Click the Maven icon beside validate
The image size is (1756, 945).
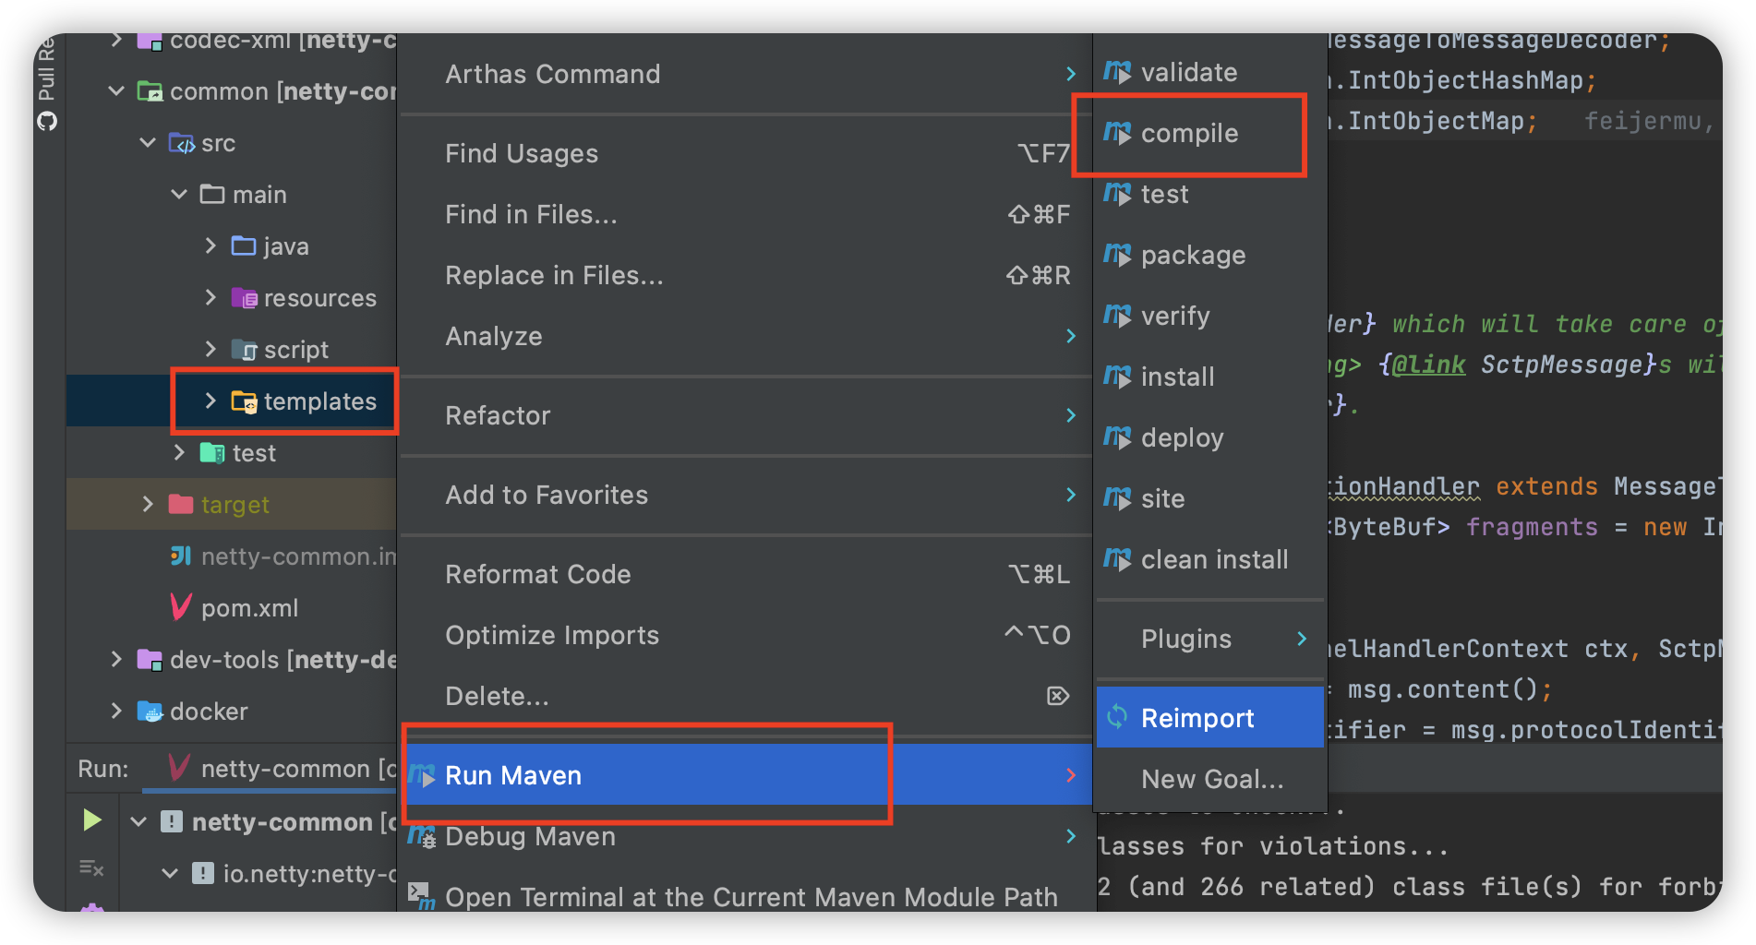point(1117,72)
